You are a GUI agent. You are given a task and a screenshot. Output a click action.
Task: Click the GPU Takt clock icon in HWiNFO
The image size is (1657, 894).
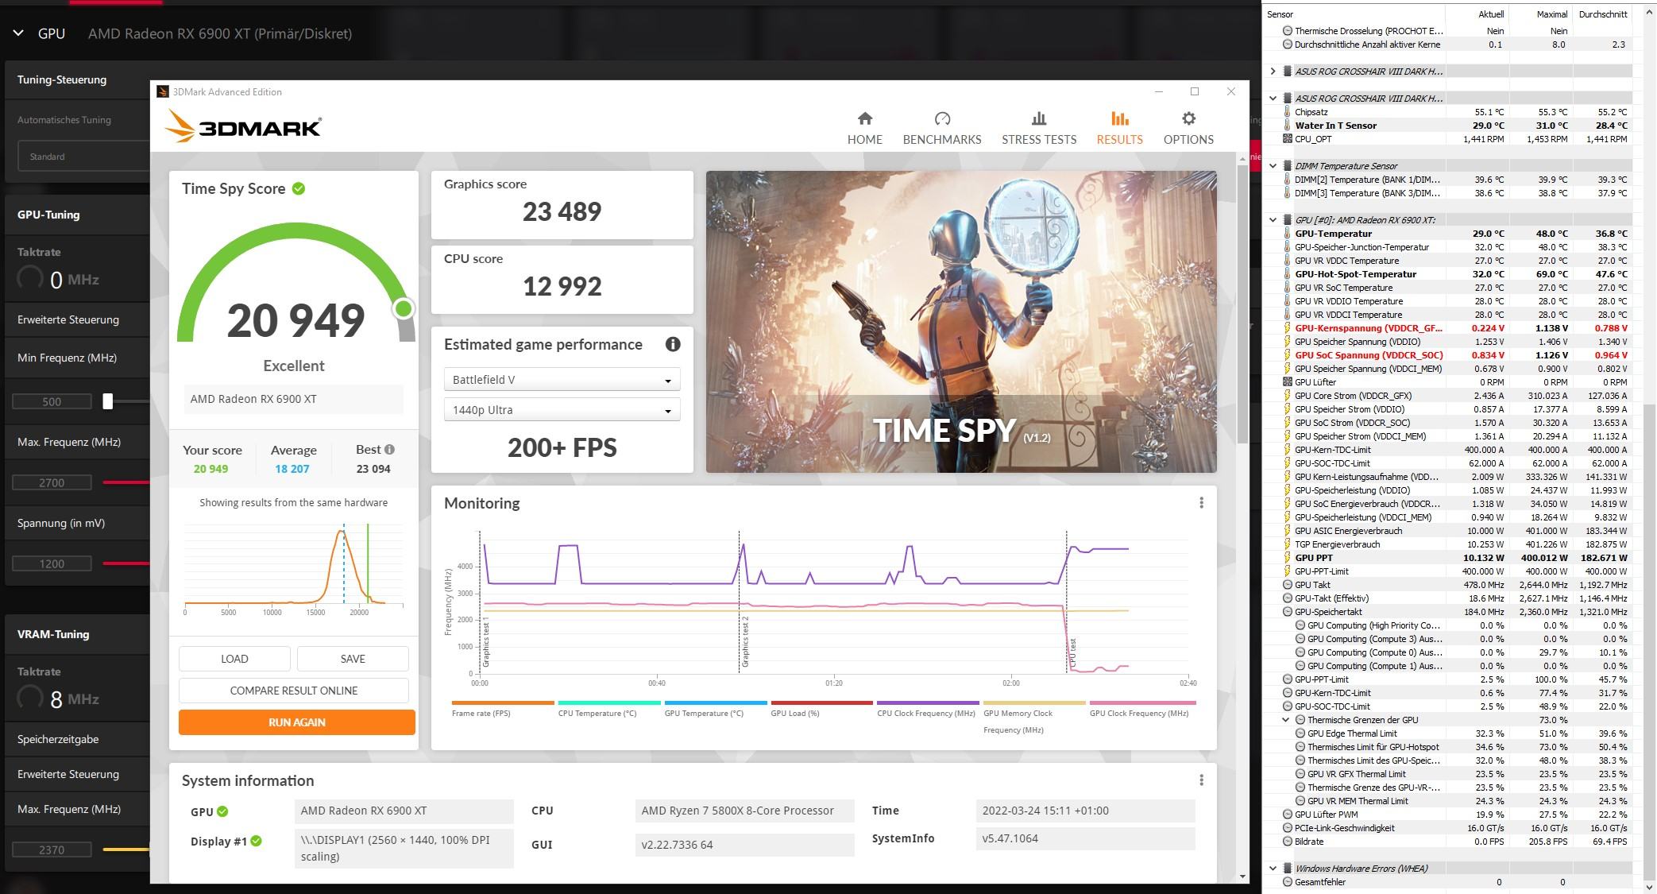click(x=1287, y=585)
